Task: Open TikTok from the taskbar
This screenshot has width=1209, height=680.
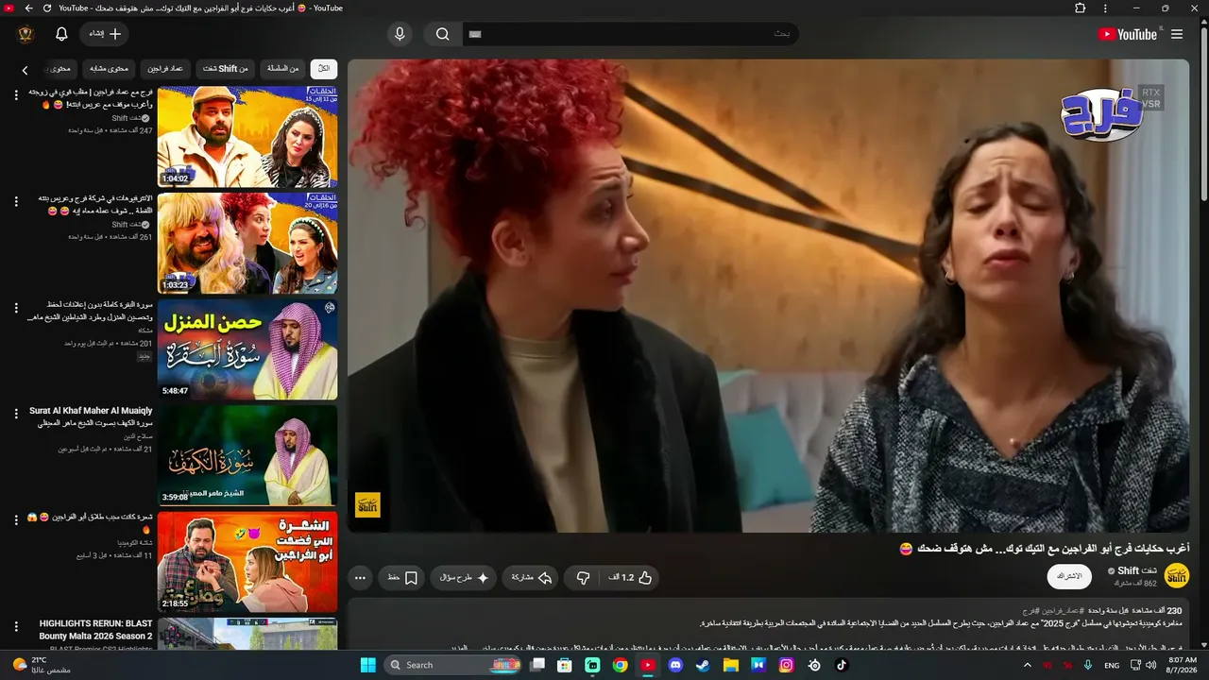Action: coord(842,665)
